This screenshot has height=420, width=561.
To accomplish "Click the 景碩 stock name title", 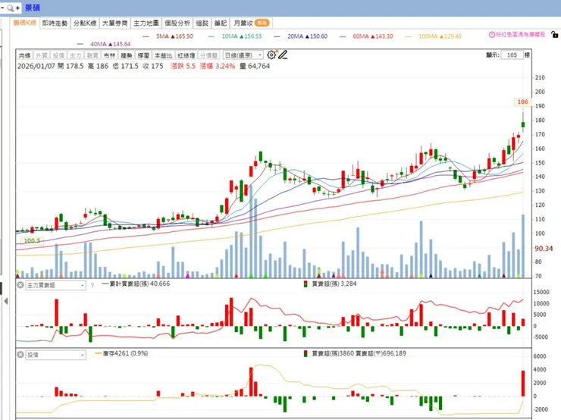I will click(33, 8).
